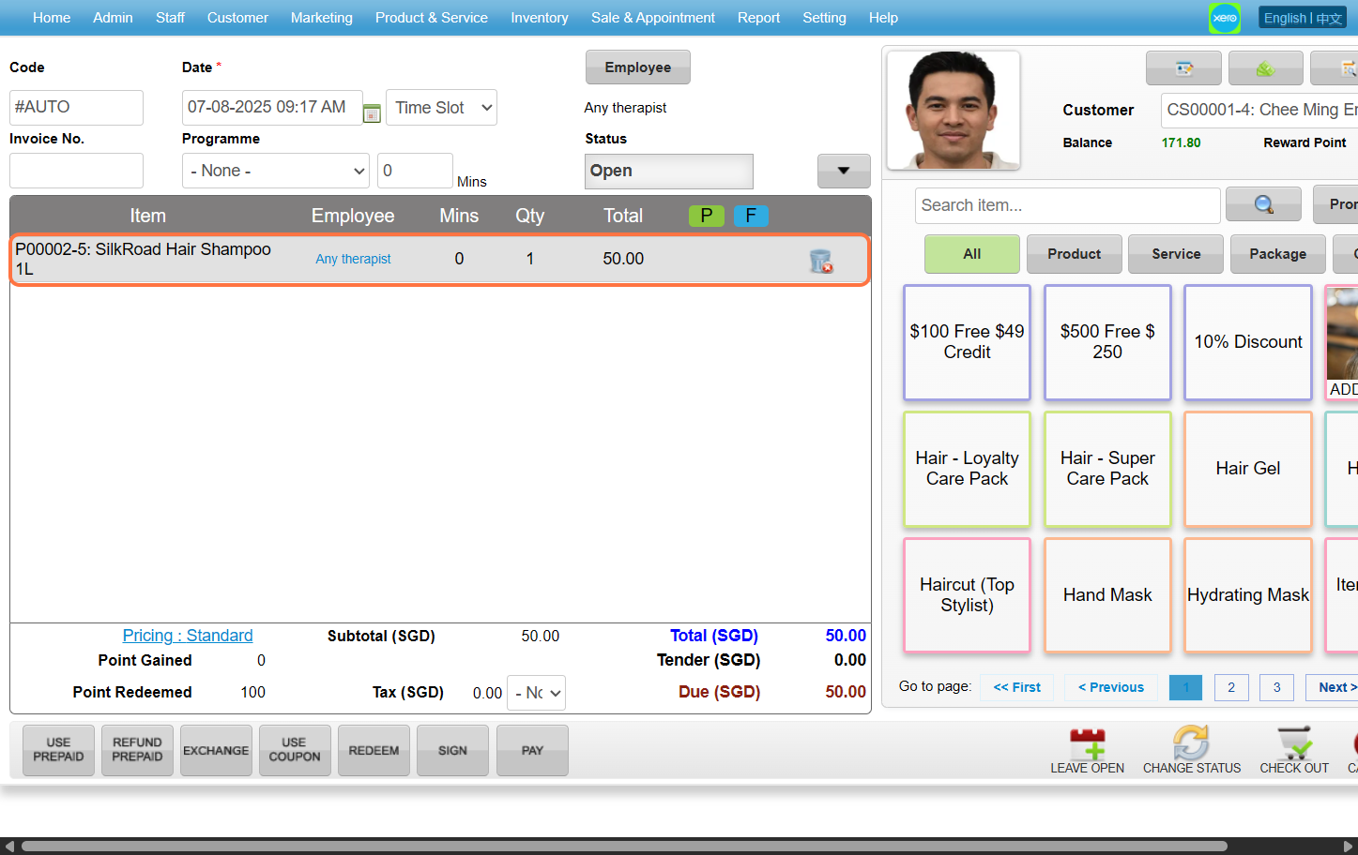Open the tax type dropdown
Viewport: 1358px width, 855px height.
536,693
